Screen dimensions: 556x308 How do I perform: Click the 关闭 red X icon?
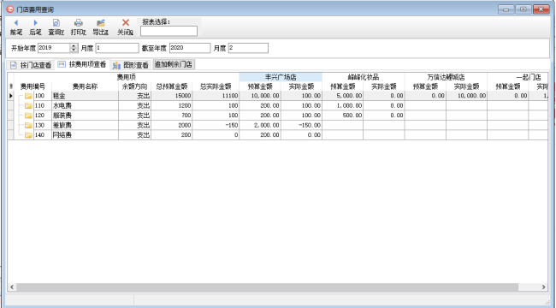coord(126,23)
